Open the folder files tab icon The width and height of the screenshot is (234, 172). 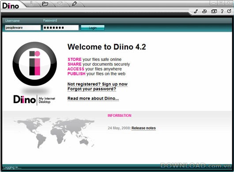pyautogui.click(x=45, y=4)
